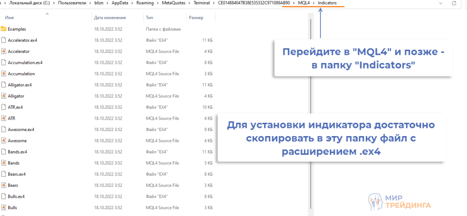This screenshot has width=467, height=216.
Task: Click the vertical scrollbar of the file list
Action: [x=311, y=114]
